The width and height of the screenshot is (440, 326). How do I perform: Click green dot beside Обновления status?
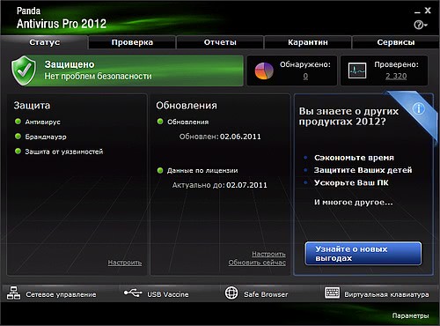(x=160, y=122)
